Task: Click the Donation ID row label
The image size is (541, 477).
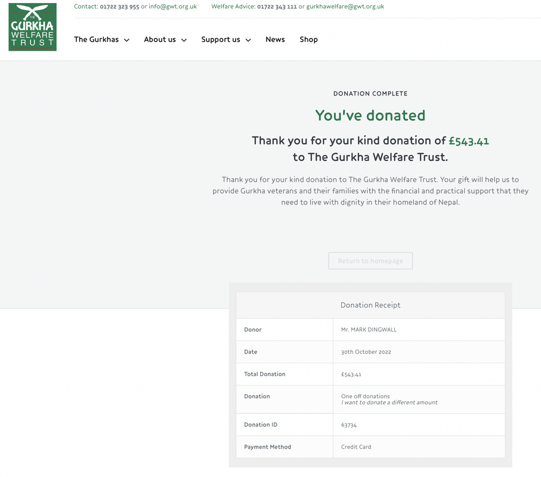Action: [x=261, y=425]
